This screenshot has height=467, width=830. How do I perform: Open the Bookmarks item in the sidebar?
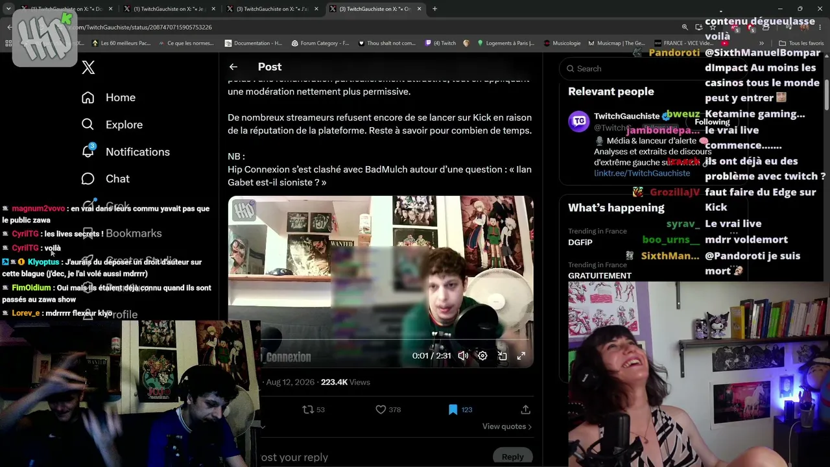121,233
